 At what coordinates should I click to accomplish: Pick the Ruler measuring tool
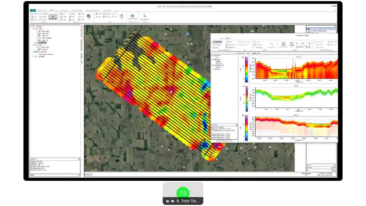point(63,20)
